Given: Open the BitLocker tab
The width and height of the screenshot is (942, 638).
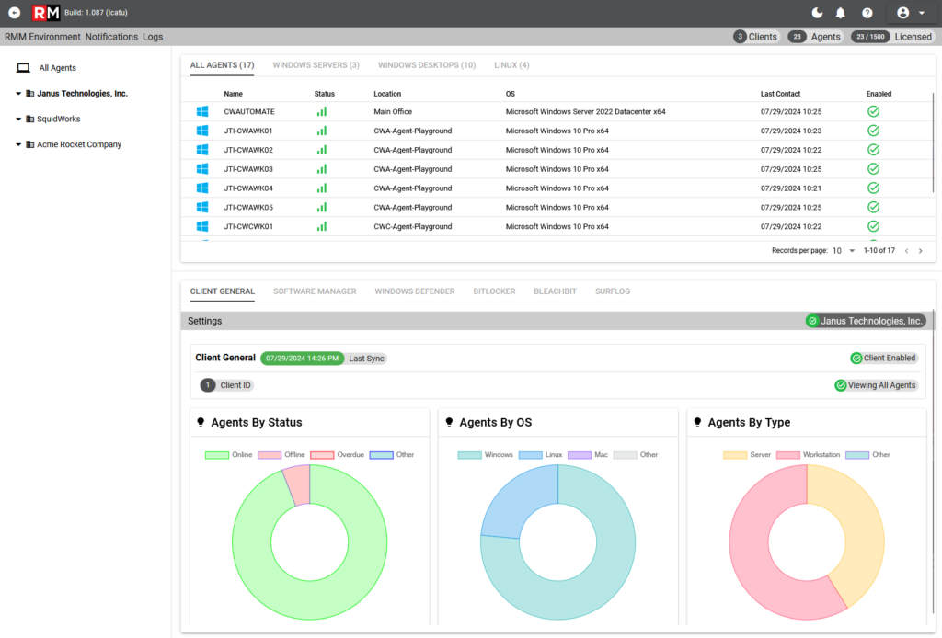Looking at the screenshot, I should pos(494,291).
